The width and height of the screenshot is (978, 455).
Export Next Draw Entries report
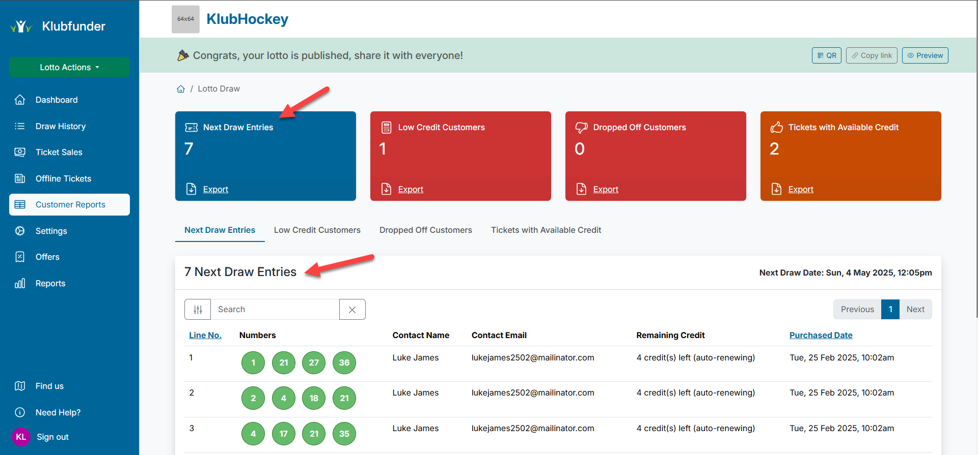pyautogui.click(x=215, y=189)
